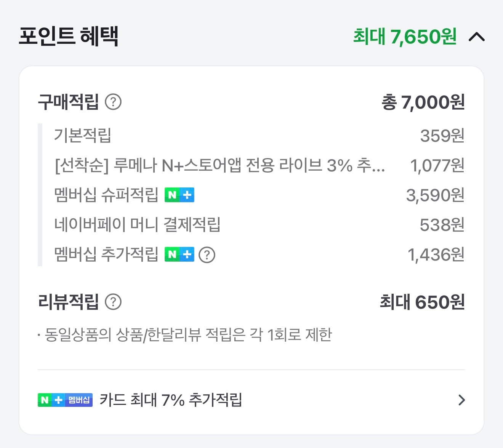503x448 pixels.
Task: Expand the truncated 루메나 라이브 3% promotion text
Action: pos(219,165)
